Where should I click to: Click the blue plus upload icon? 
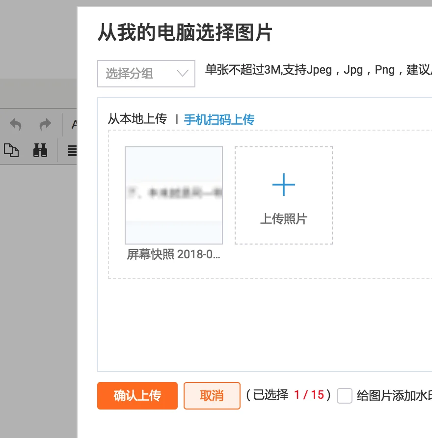pyautogui.click(x=283, y=185)
